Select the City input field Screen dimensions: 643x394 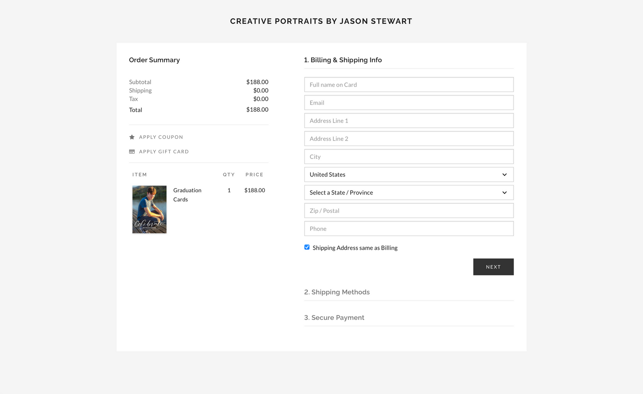pyautogui.click(x=409, y=157)
